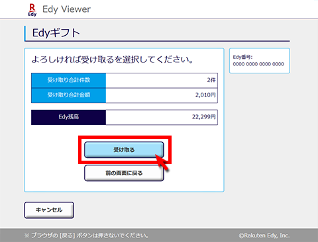
Task: Click the Edy残高 label cell
Action: click(69, 117)
